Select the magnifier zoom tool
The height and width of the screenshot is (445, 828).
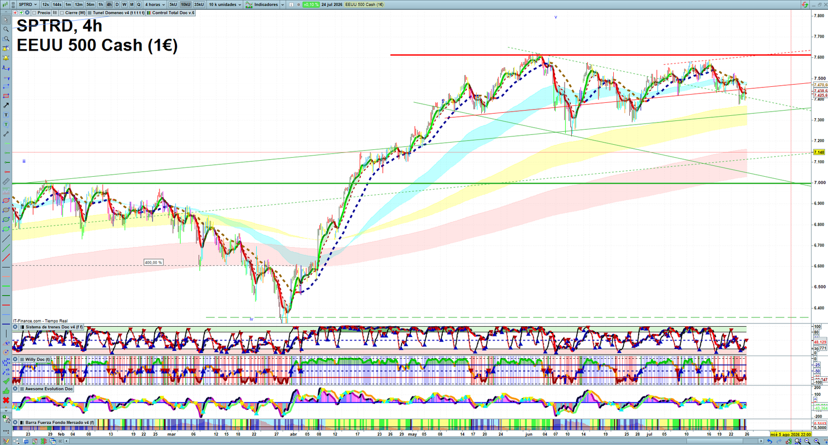click(x=6, y=29)
